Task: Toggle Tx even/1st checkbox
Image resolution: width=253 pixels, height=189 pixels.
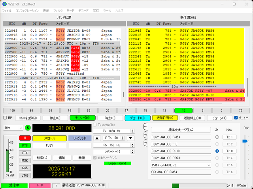Action: click(x=95, y=125)
